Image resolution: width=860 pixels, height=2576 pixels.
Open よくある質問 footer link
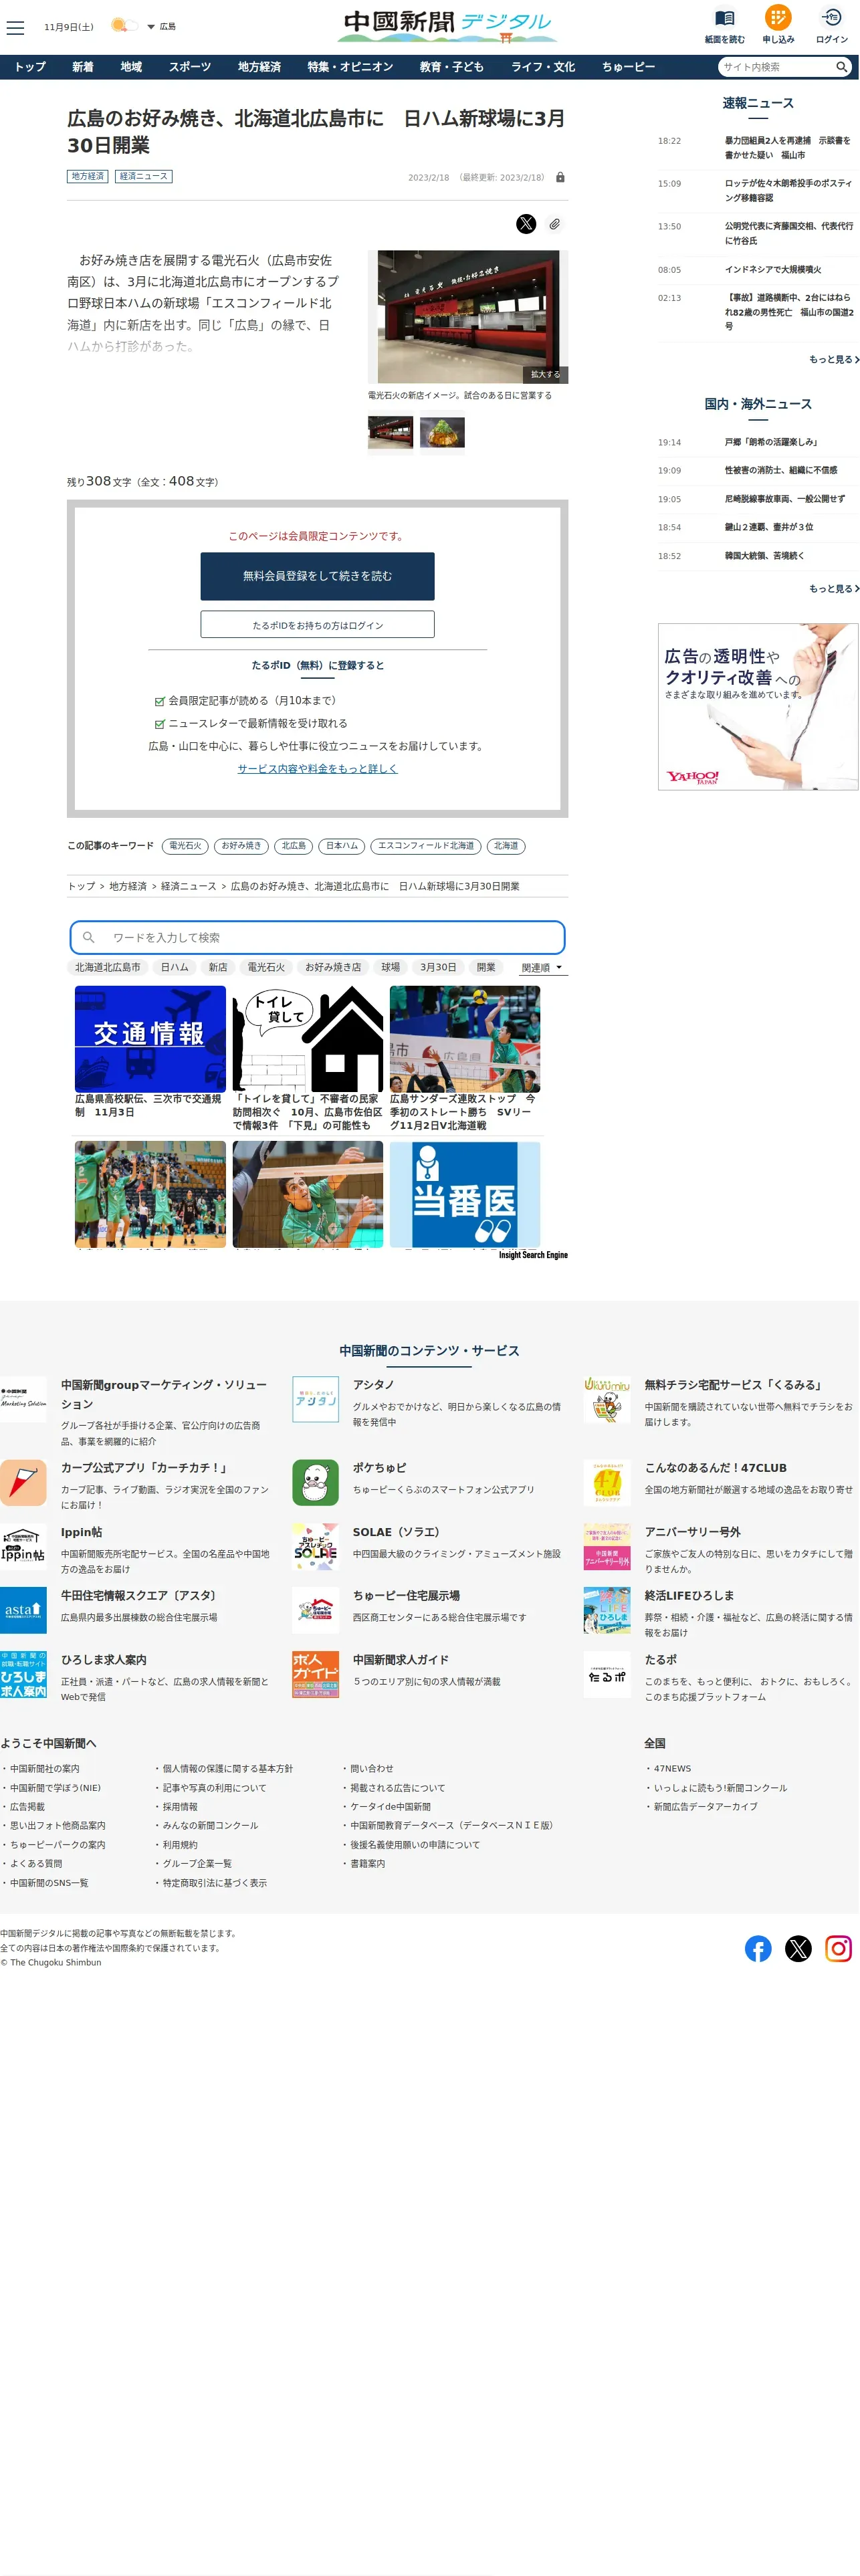pyautogui.click(x=36, y=1863)
